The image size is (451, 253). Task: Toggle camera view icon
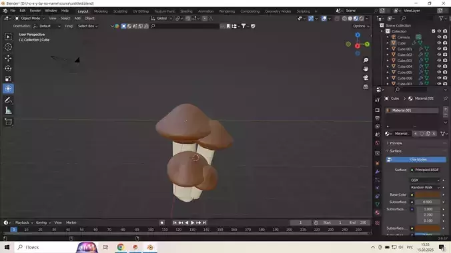click(x=366, y=78)
